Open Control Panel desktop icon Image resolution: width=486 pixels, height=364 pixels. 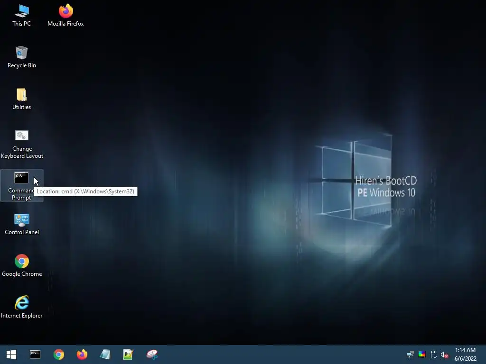(22, 224)
